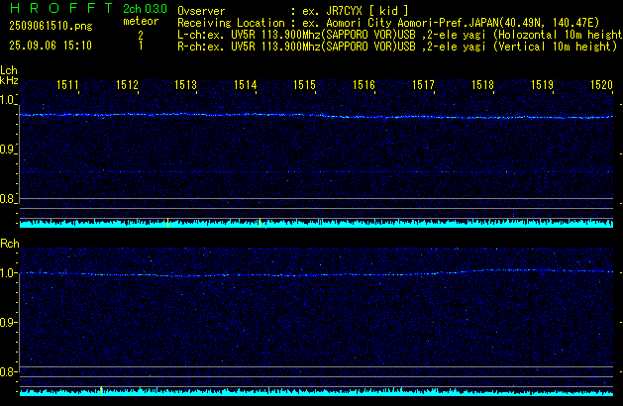The width and height of the screenshot is (623, 406).
Task: Click the meteor label
Action: pyautogui.click(x=141, y=21)
